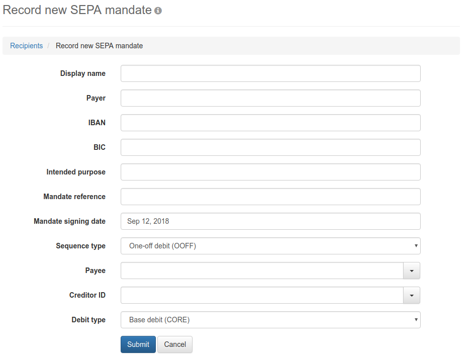
Task: Click into the Payer input field
Action: click(x=270, y=98)
